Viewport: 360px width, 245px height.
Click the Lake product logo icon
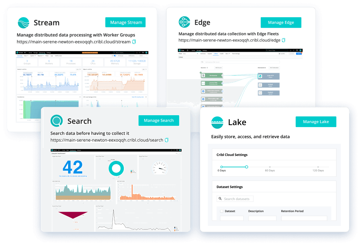tap(217, 123)
